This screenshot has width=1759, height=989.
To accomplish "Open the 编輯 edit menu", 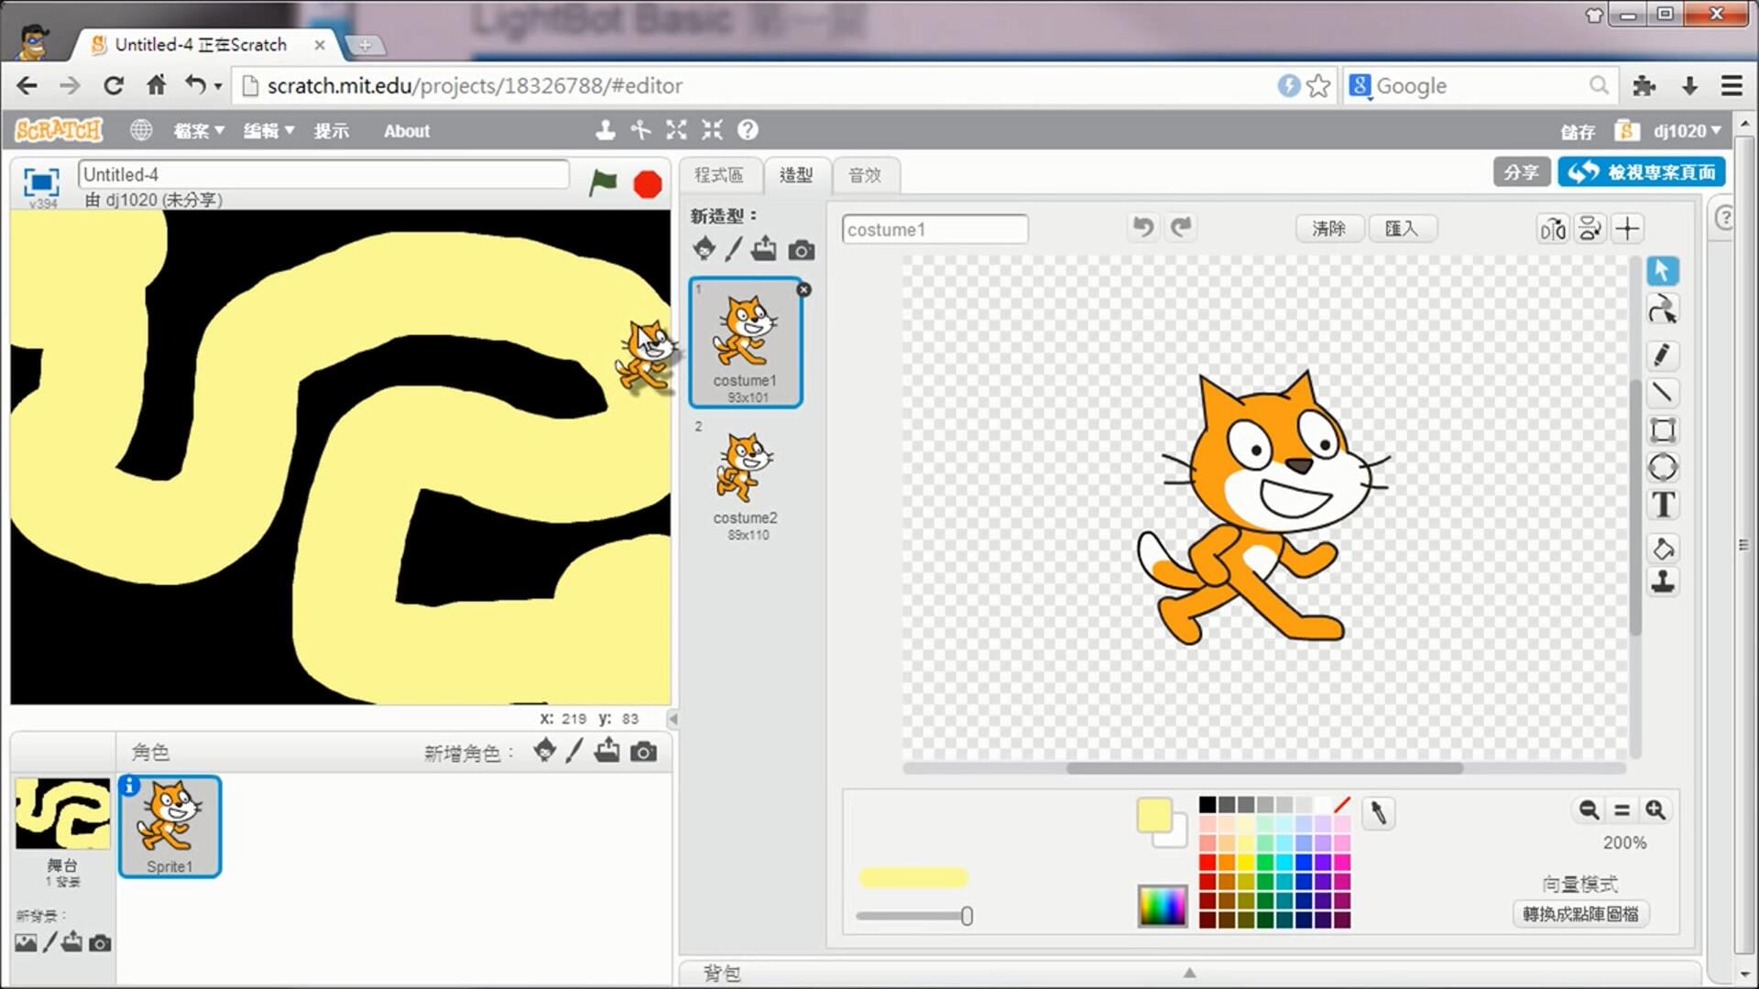I will pos(268,131).
